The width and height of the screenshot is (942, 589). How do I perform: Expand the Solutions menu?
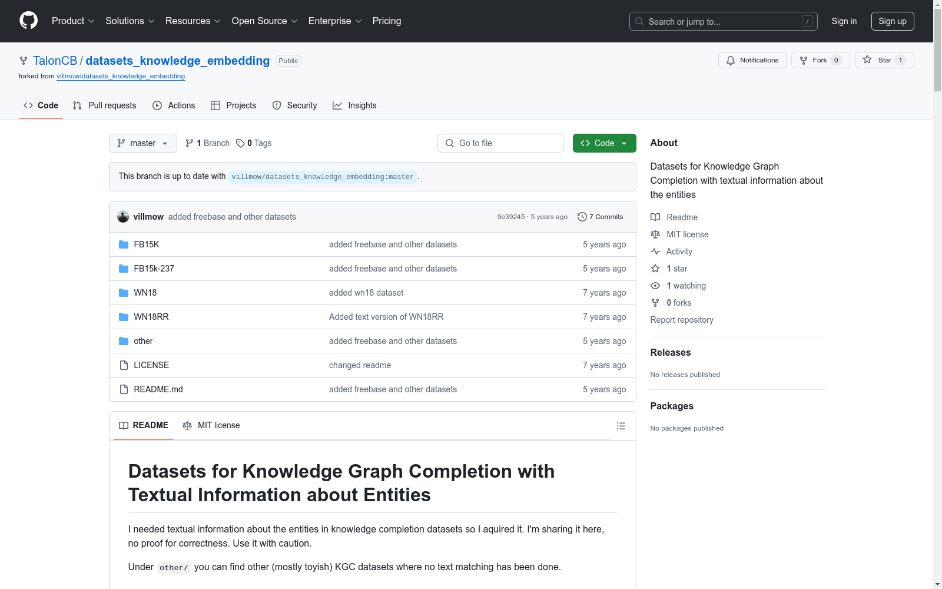pyautogui.click(x=130, y=21)
